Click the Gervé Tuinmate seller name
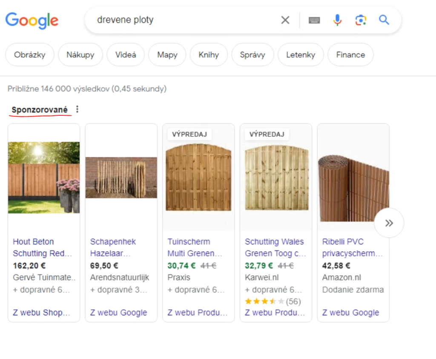The height and width of the screenshot is (359, 436). [44, 277]
